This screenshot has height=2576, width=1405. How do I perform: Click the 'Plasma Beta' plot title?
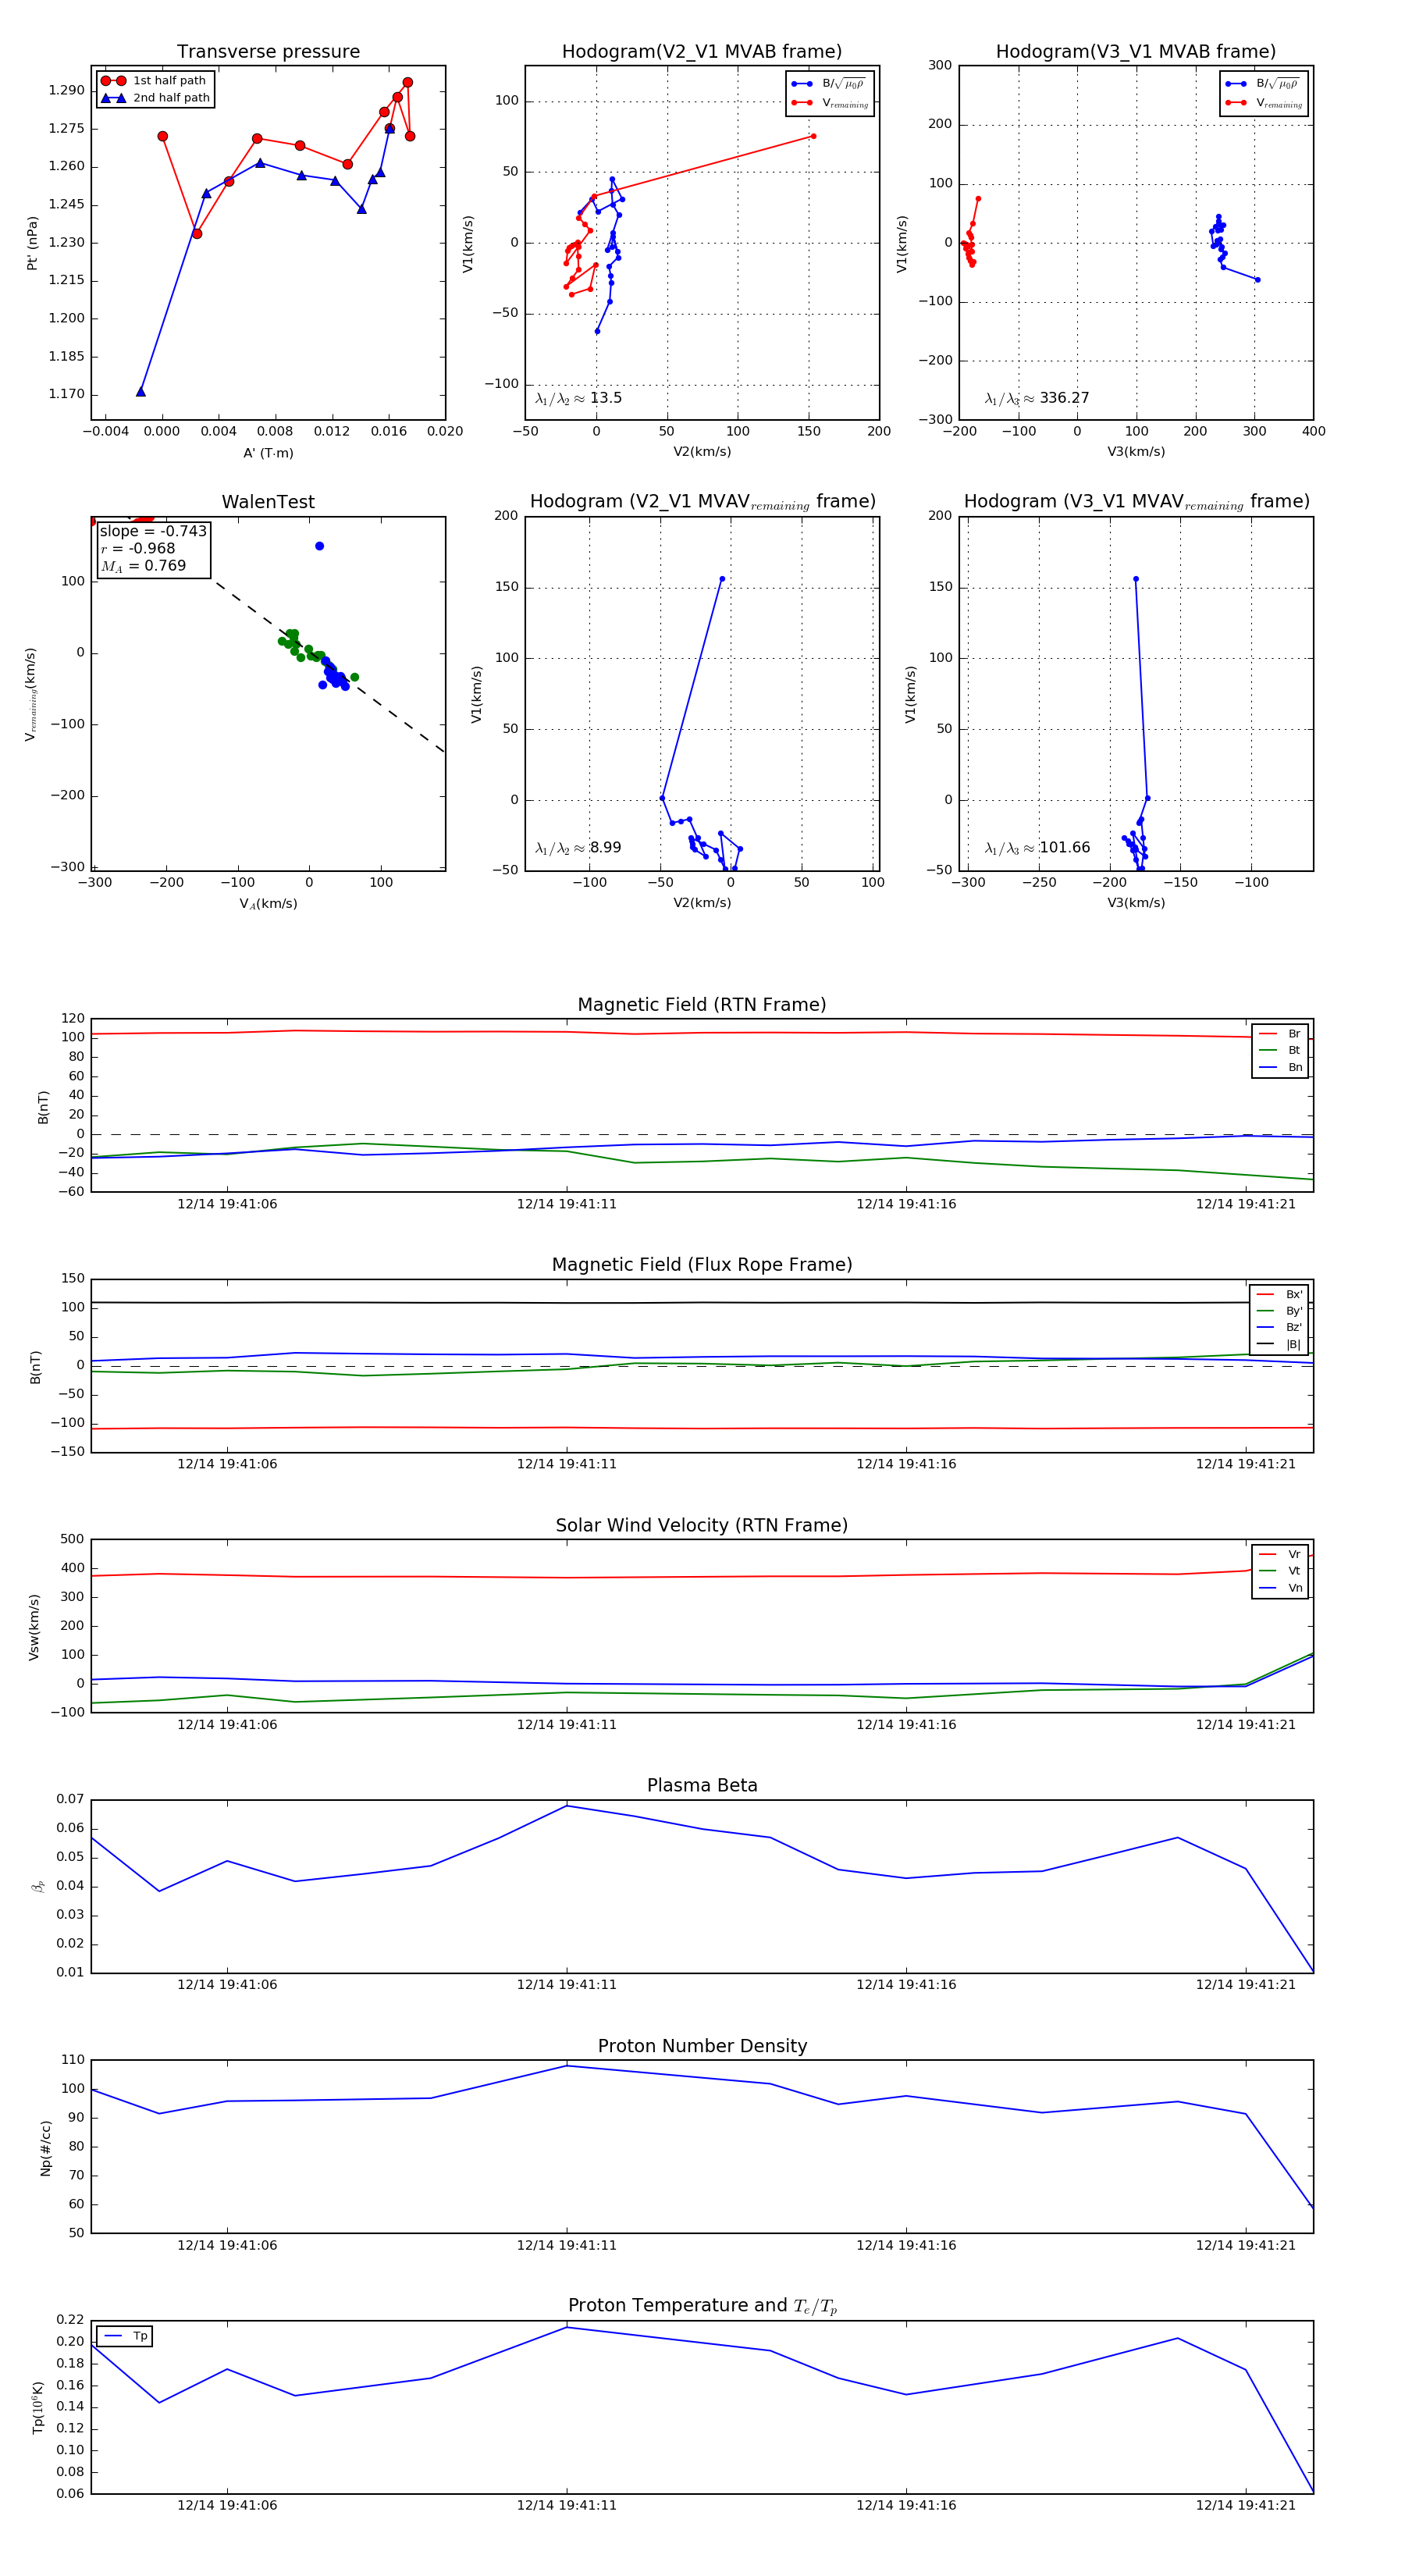(x=702, y=1785)
